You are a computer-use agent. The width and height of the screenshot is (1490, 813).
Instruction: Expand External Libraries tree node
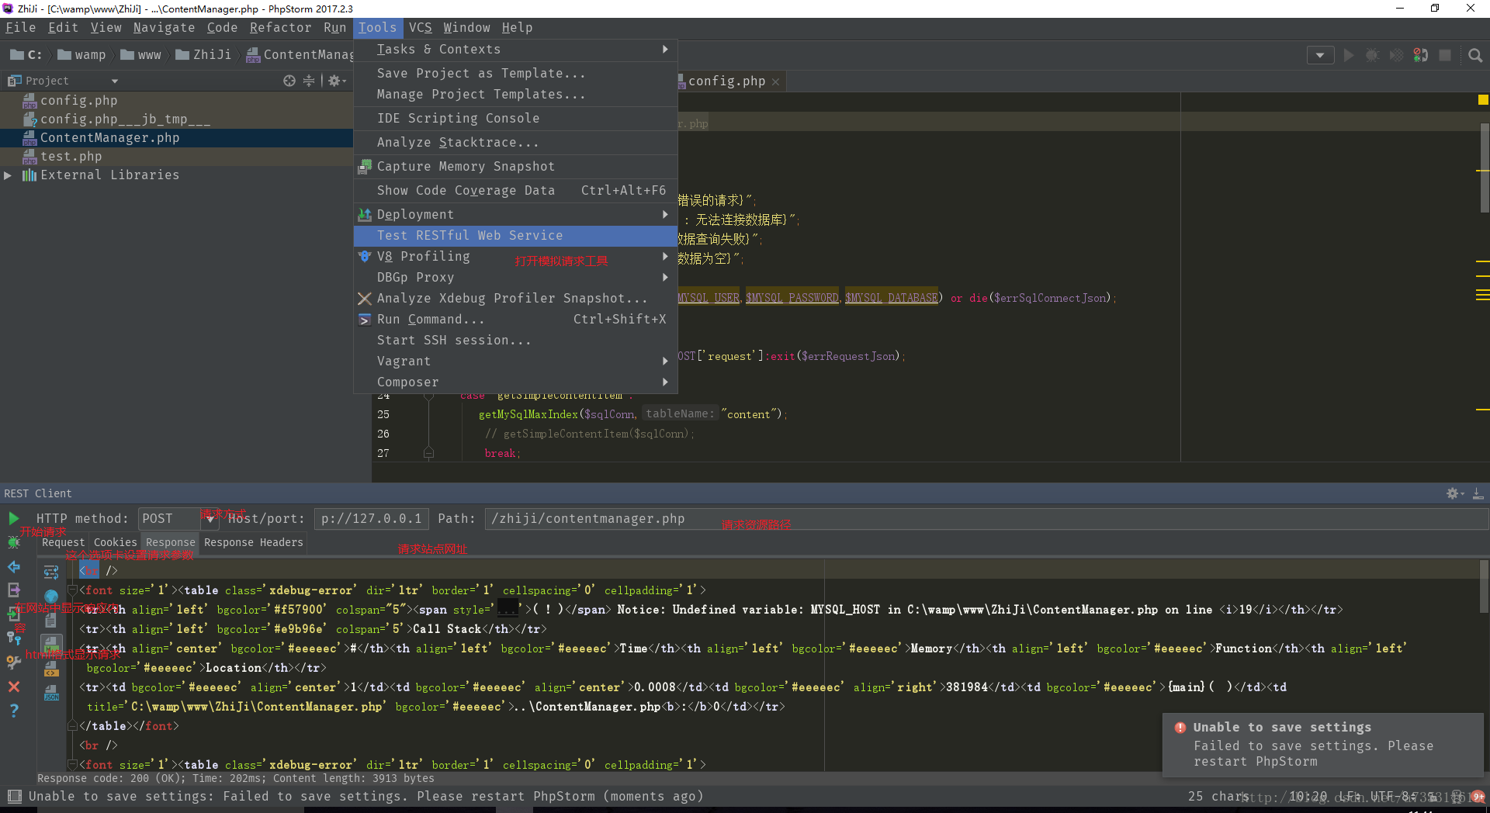coord(8,175)
